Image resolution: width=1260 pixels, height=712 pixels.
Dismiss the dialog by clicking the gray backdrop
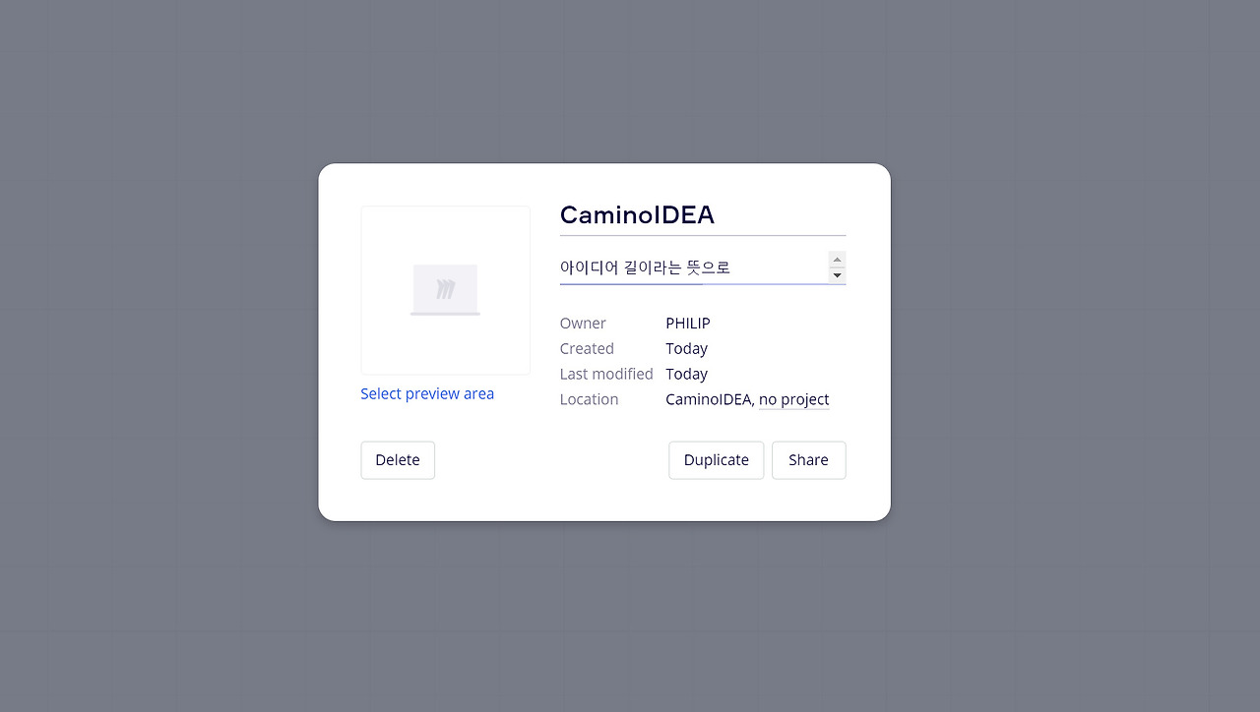(x=157, y=354)
